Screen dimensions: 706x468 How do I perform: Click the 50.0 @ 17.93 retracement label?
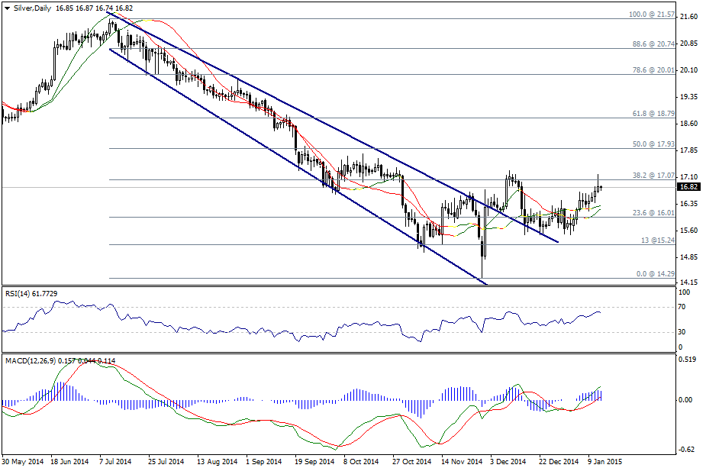pyautogui.click(x=653, y=144)
